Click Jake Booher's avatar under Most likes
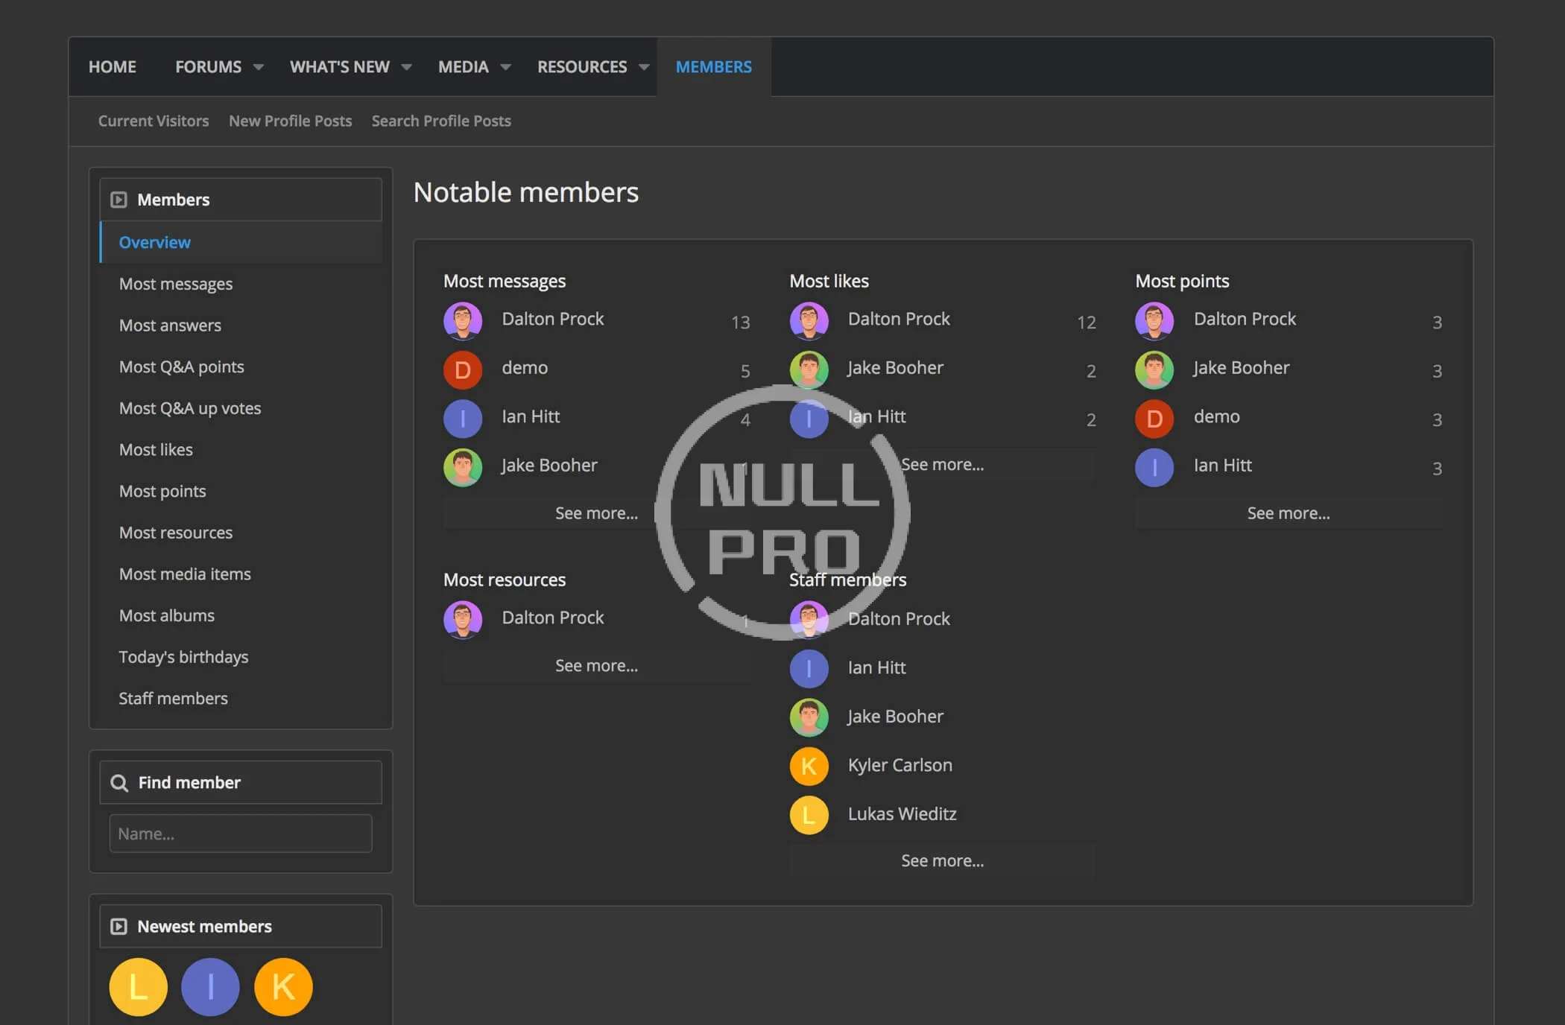The image size is (1565, 1025). (x=809, y=369)
